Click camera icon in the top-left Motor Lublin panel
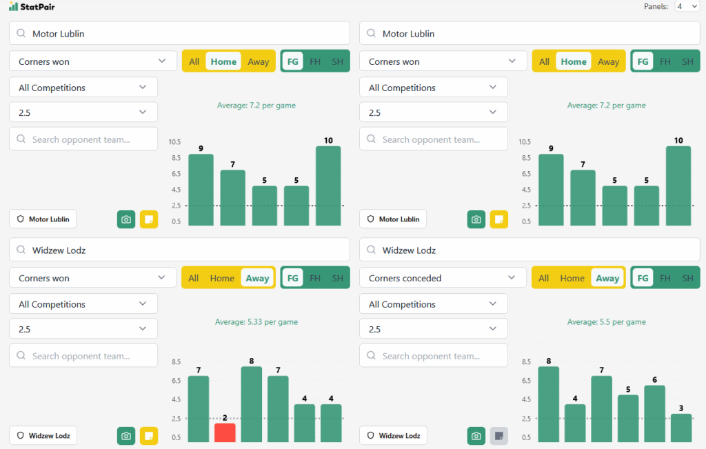 pyautogui.click(x=126, y=219)
